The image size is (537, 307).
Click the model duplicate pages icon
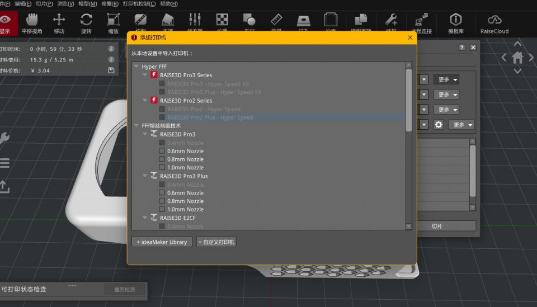361,20
